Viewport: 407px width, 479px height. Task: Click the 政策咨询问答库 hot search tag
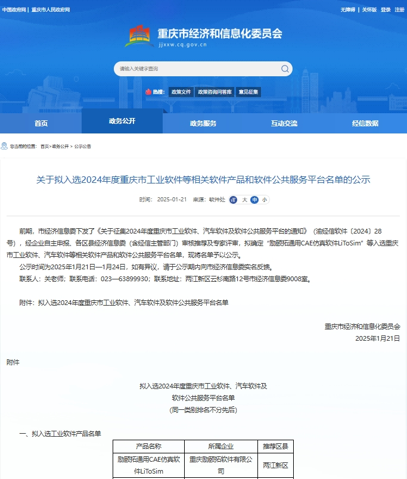215,92
